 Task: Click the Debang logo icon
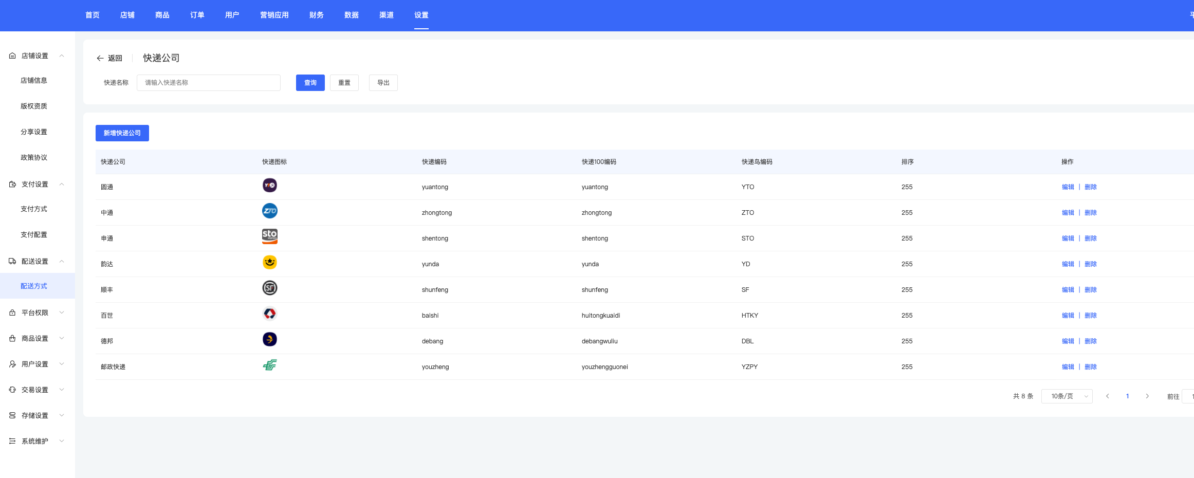pyautogui.click(x=269, y=340)
